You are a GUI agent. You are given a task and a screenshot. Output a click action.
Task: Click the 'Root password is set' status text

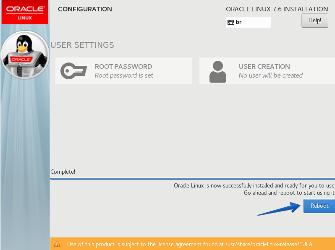[x=124, y=76]
